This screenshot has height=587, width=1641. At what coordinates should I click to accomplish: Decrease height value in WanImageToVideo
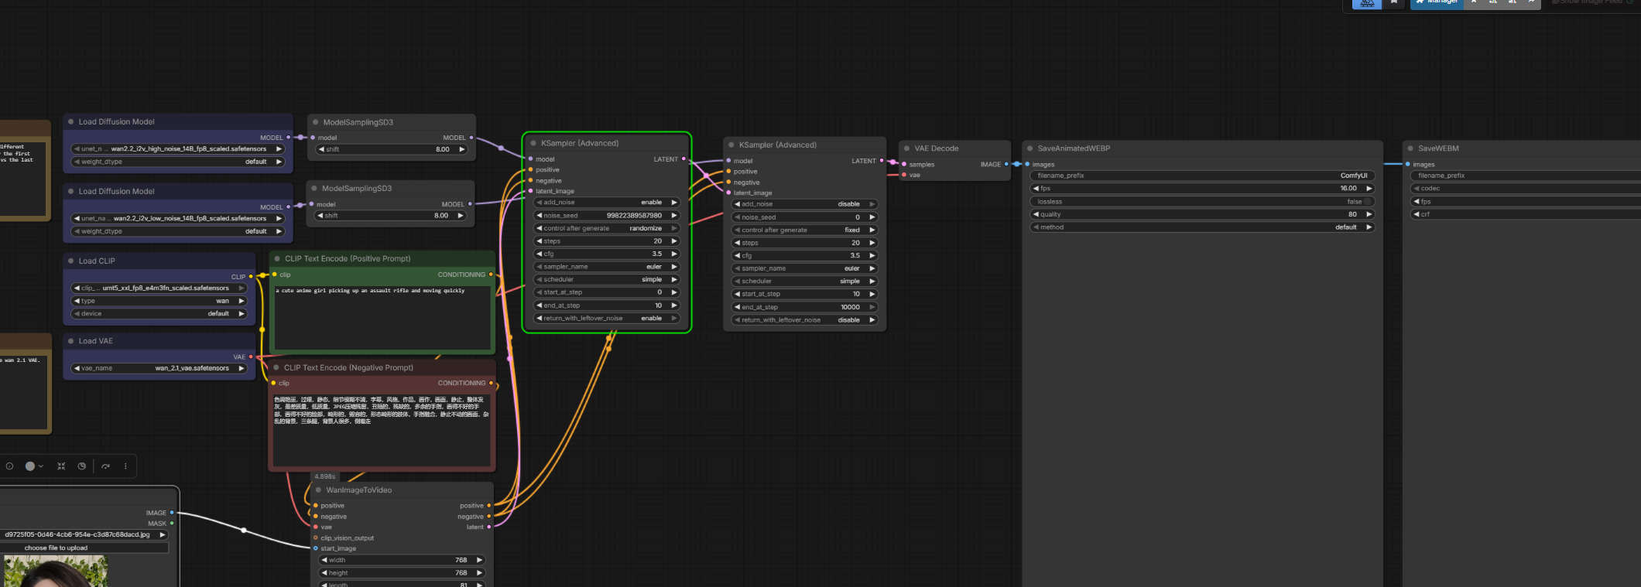(324, 573)
